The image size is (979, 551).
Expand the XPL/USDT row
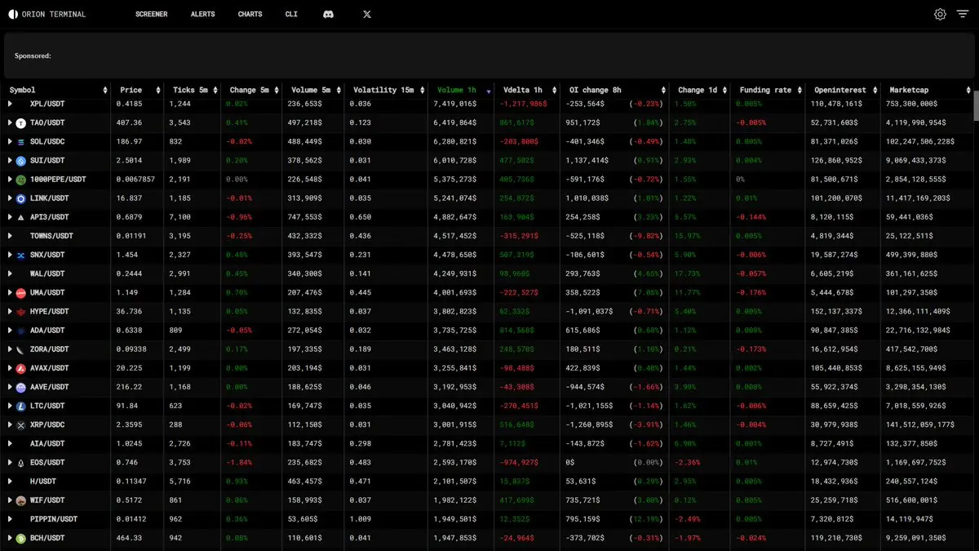pyautogui.click(x=10, y=104)
